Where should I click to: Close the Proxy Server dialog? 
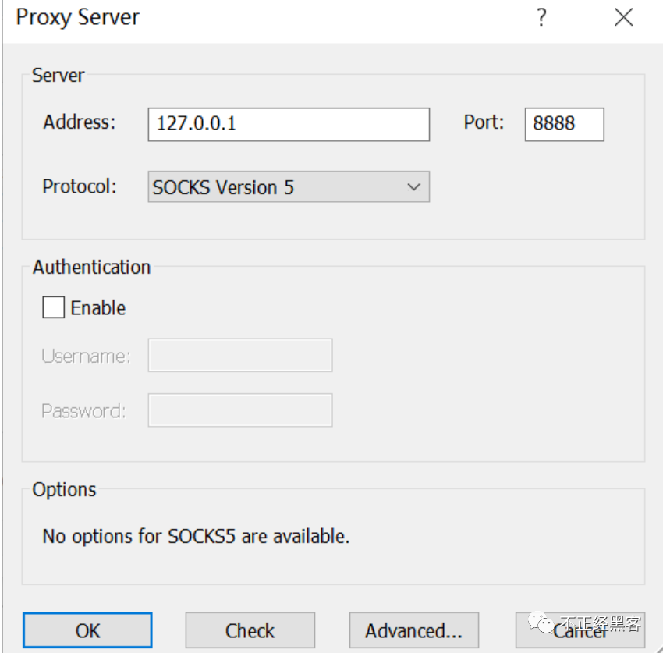[x=623, y=18]
